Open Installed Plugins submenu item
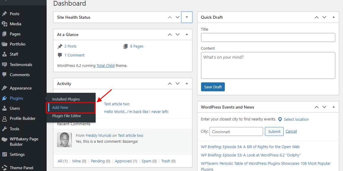The image size is (343, 171). click(x=66, y=99)
